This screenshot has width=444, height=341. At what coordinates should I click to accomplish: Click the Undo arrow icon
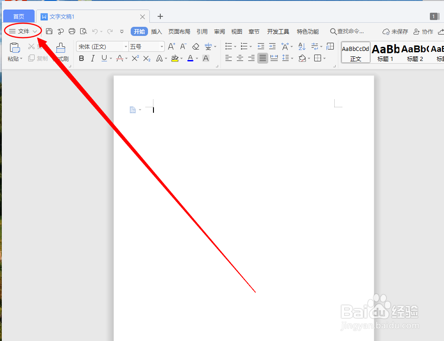[95, 31]
